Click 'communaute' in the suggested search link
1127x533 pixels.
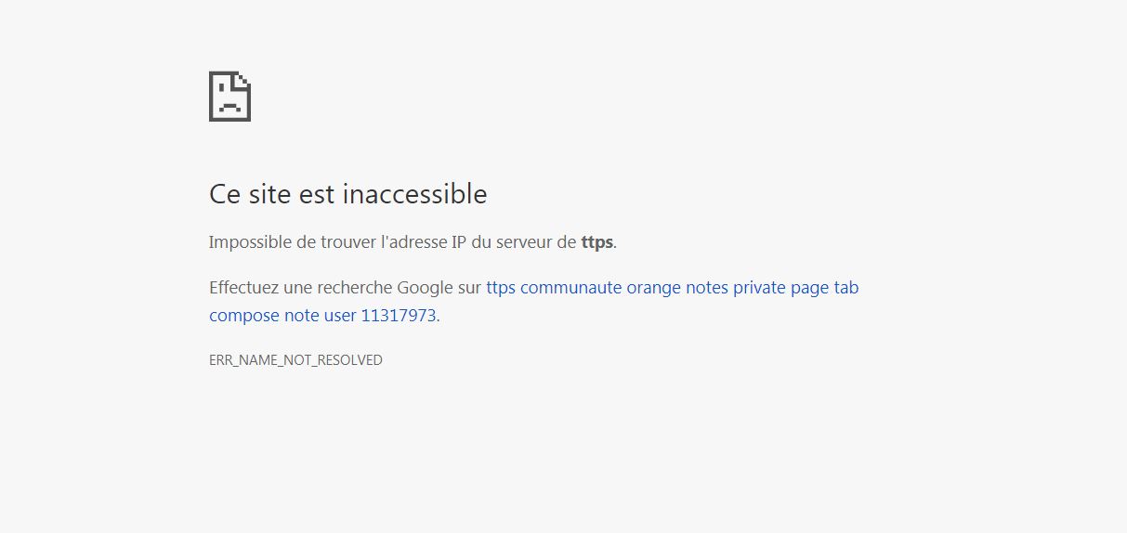[x=571, y=288]
